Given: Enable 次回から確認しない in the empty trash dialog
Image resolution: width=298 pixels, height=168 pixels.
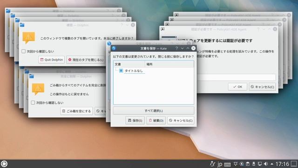Looking at the screenshot, I should [x=33, y=103].
